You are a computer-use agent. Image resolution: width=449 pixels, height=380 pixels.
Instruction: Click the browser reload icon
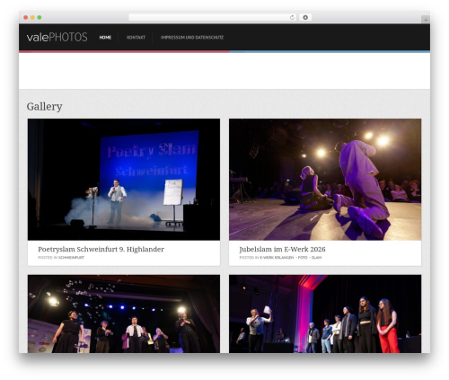(292, 17)
